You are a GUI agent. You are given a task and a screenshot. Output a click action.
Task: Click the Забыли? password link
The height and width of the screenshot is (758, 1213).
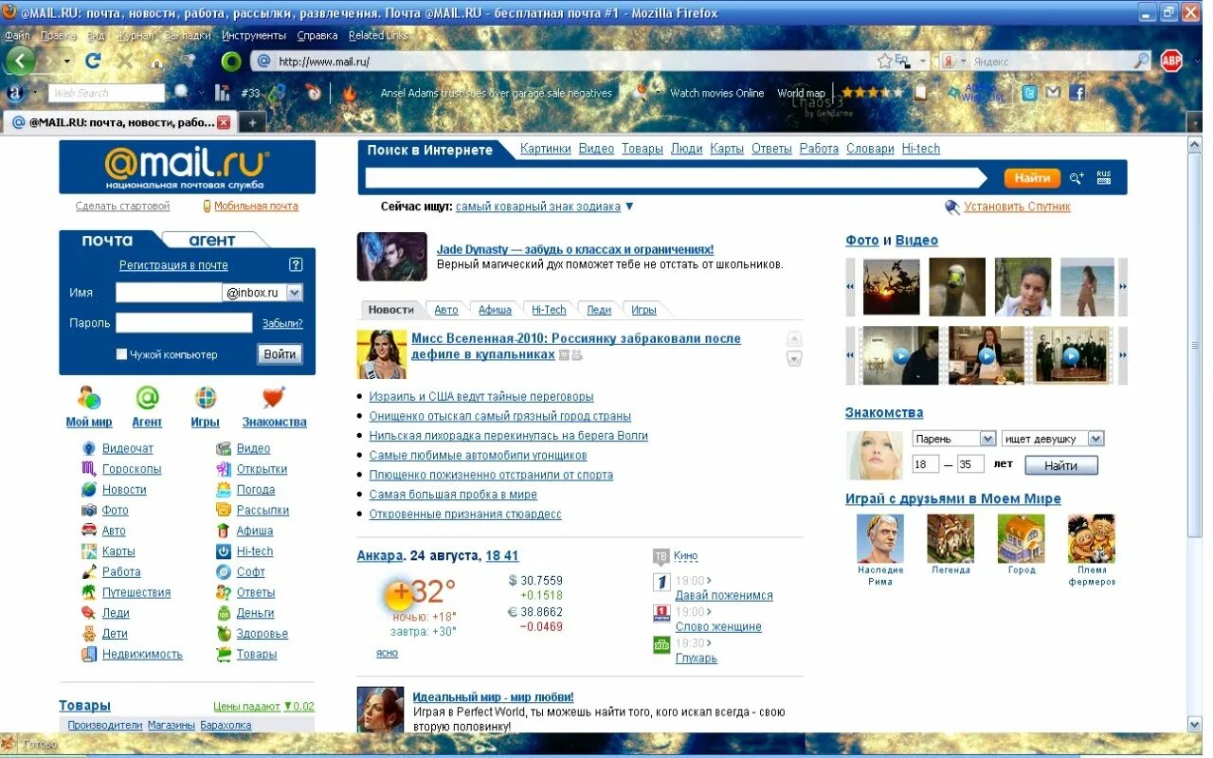click(282, 323)
